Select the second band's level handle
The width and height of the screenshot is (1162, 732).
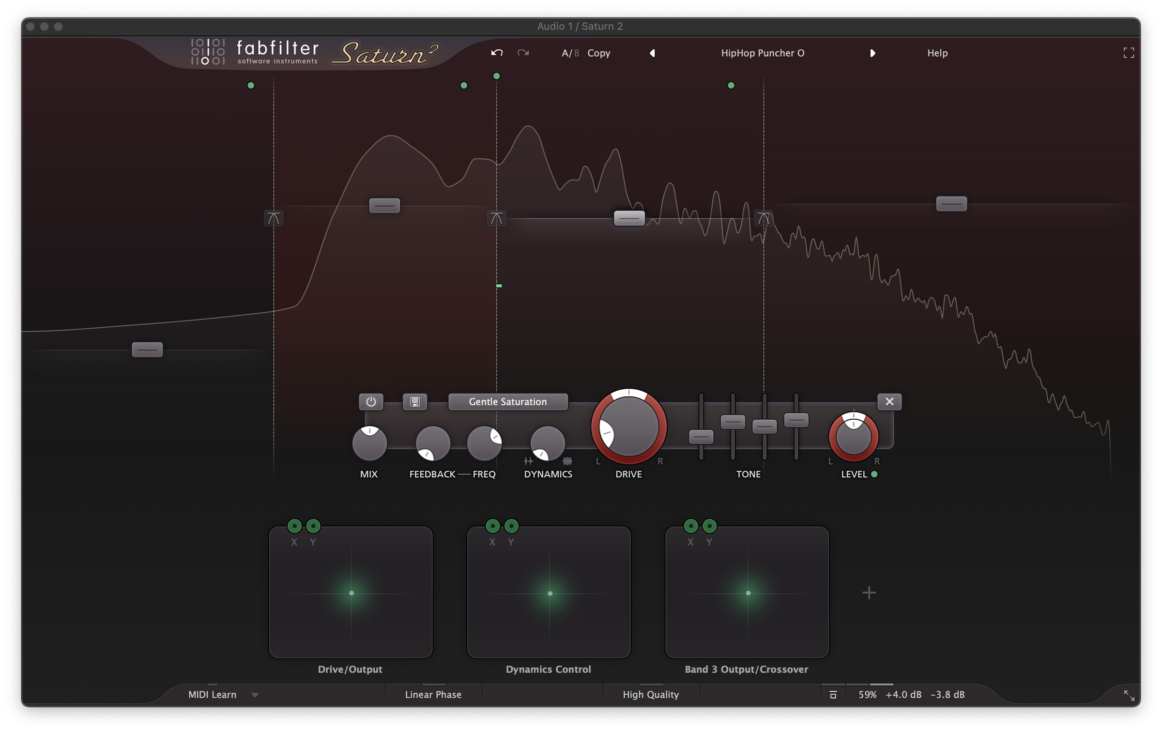384,206
